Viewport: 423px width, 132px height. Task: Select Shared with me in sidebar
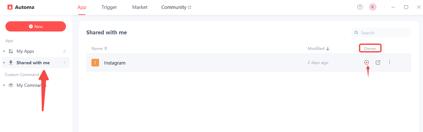[x=36, y=63]
